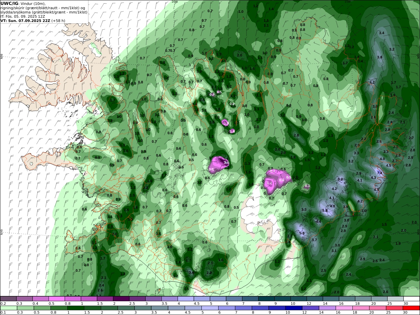Screen dimensions: 420x315
Task: Click the 15W longitude label at top
Action: (347, 2)
